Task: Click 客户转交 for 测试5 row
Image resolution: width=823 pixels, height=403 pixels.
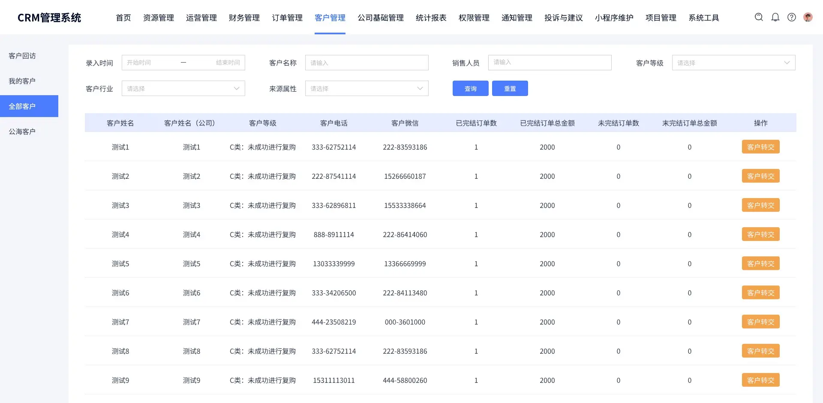Action: coord(760,264)
